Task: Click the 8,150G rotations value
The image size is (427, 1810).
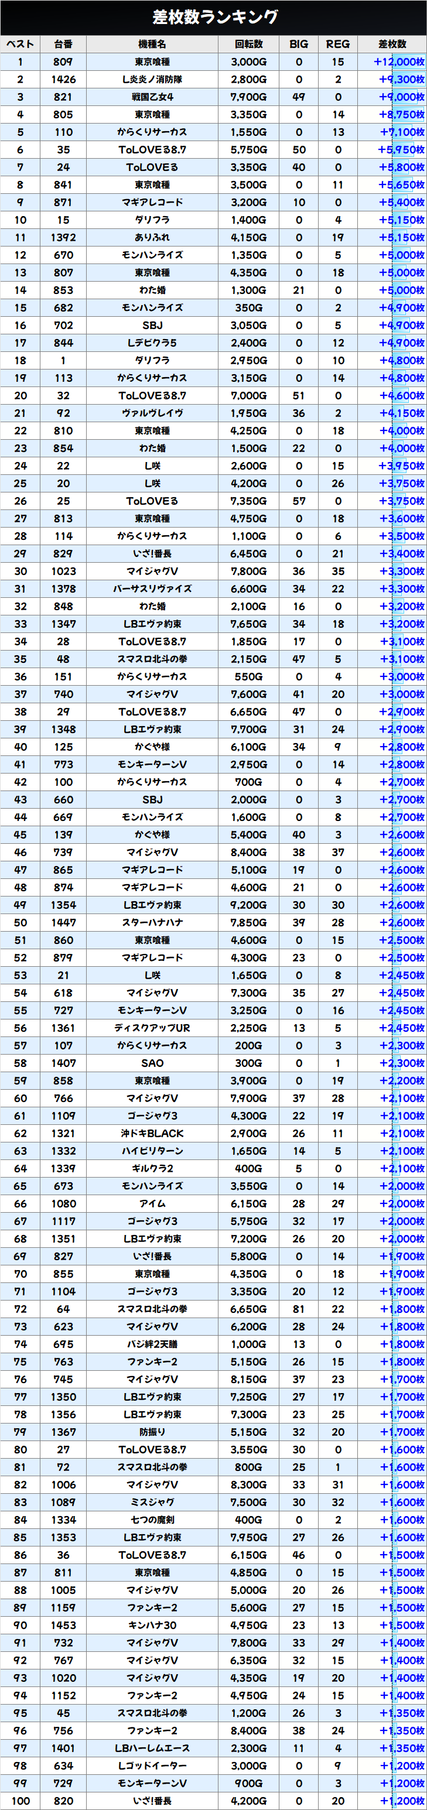Action: [248, 1379]
